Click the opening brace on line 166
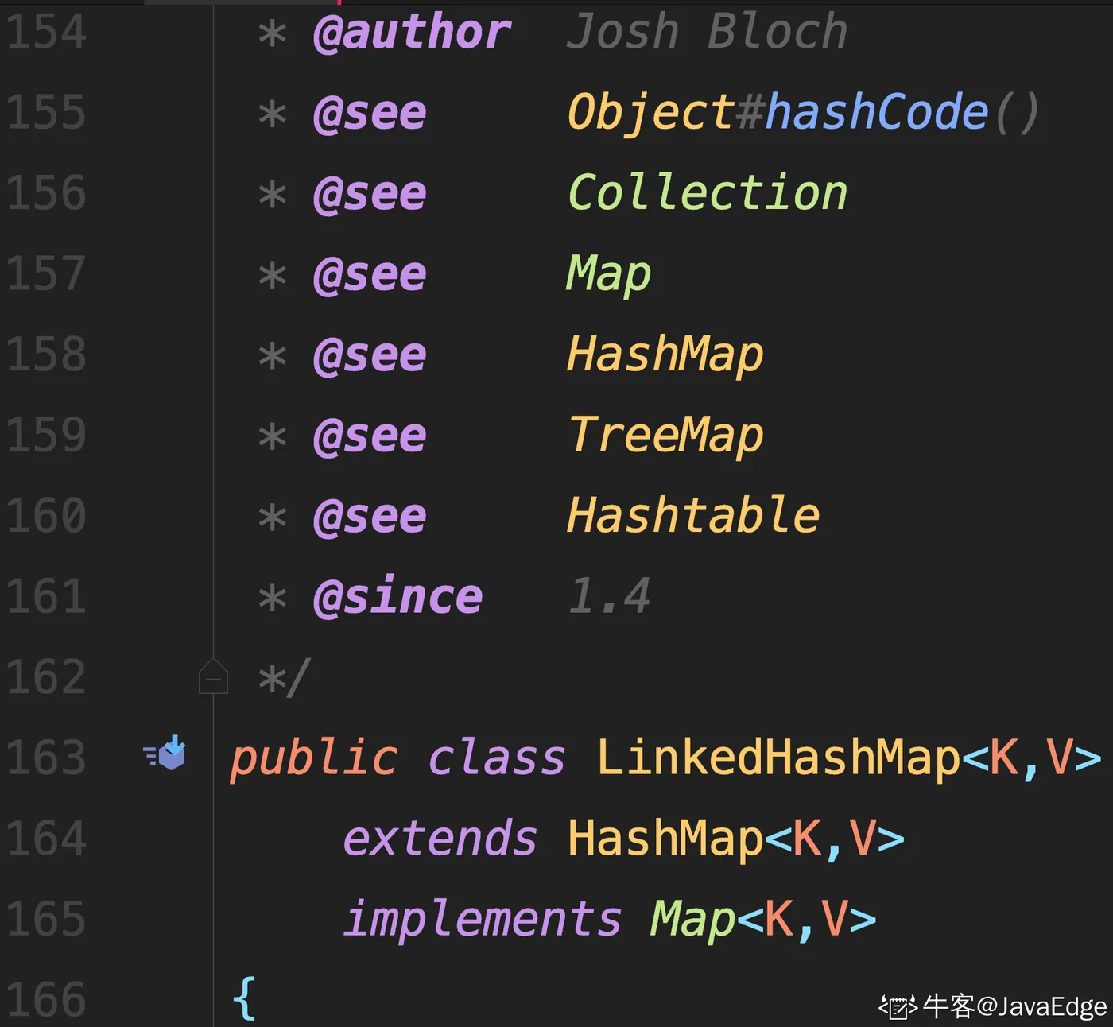This screenshot has width=1113, height=1027. 245,999
